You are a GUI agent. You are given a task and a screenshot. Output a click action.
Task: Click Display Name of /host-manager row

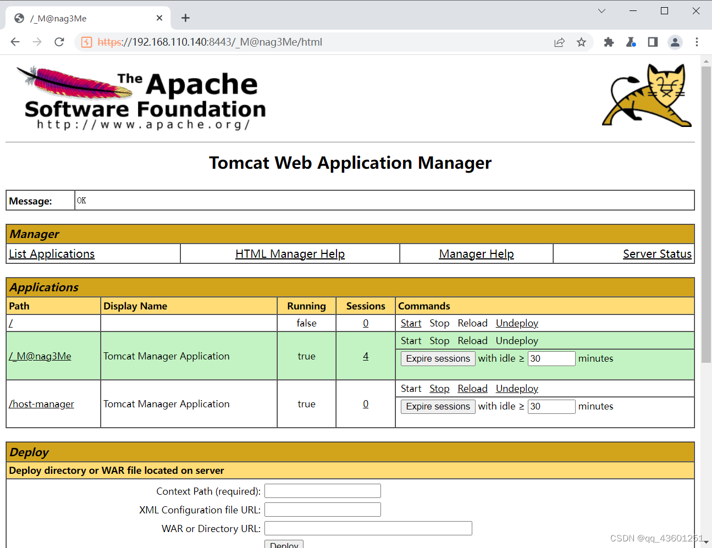point(167,404)
